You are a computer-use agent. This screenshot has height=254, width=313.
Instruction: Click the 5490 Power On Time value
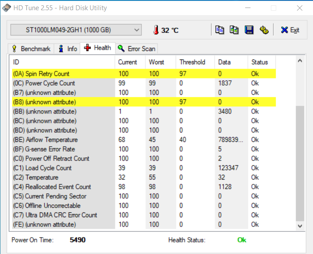(78, 240)
